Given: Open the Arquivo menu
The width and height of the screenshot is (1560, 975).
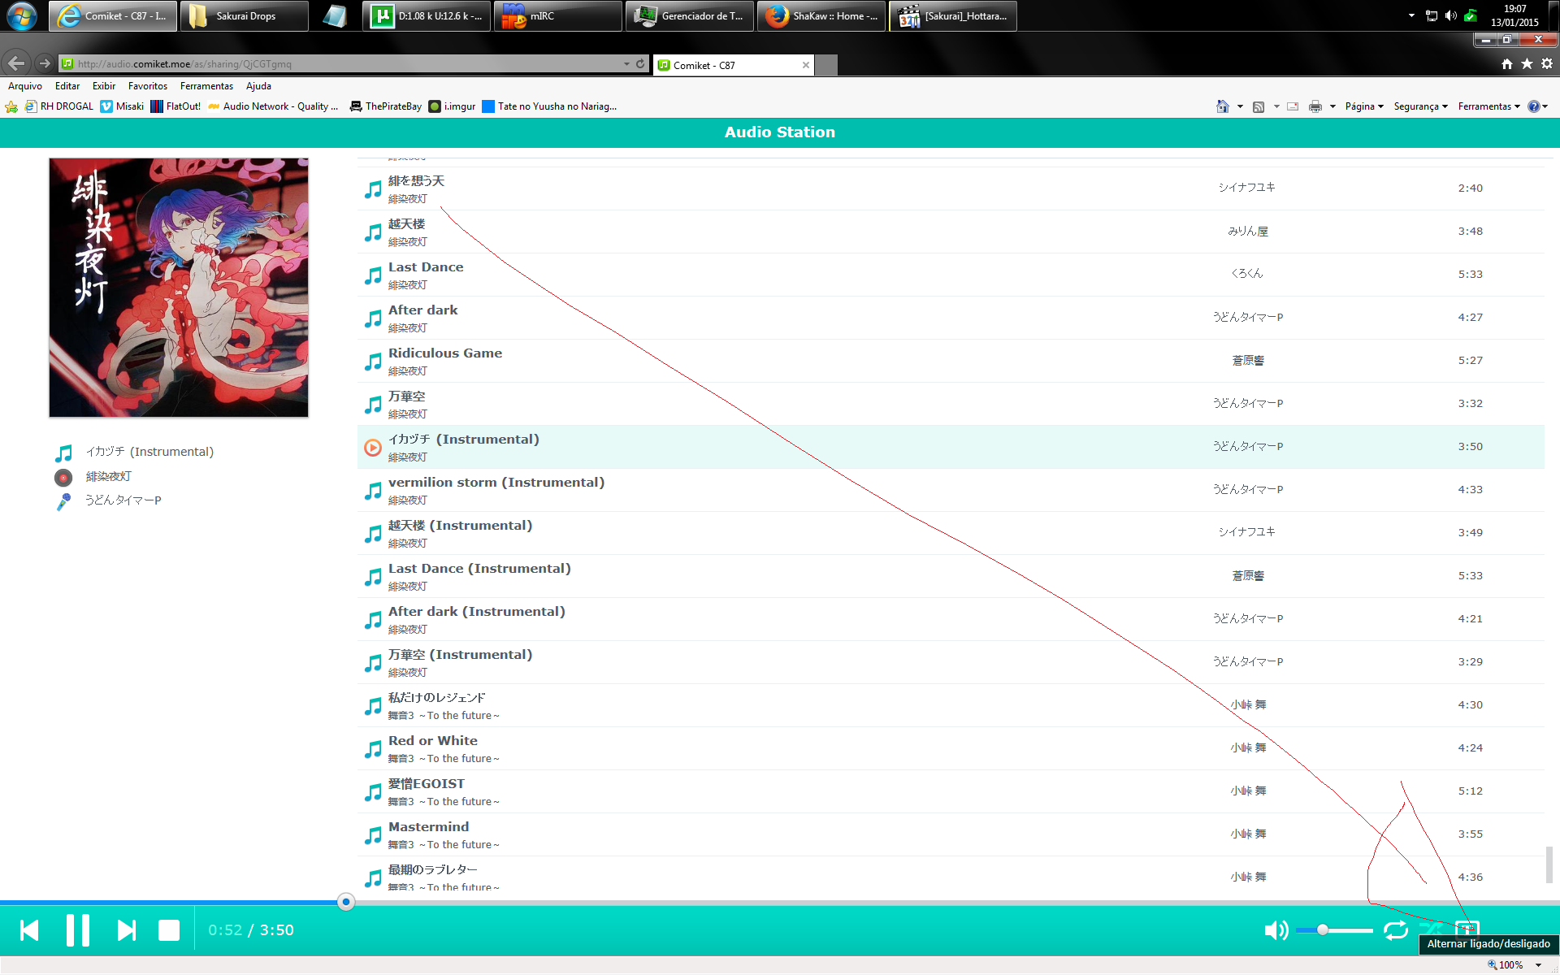Looking at the screenshot, I should tap(25, 86).
